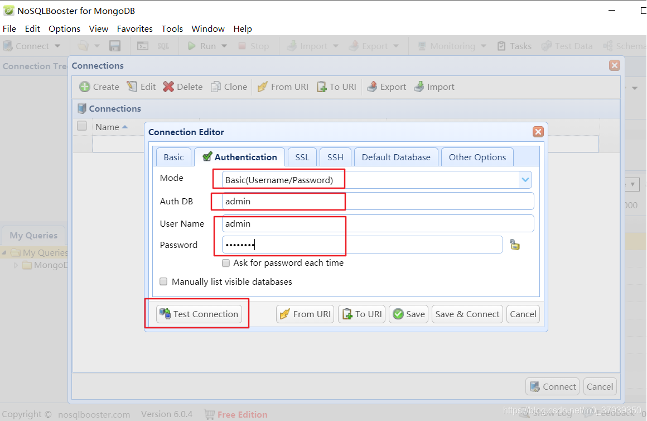Click Save & Connect button
647x421 pixels.
tap(467, 314)
